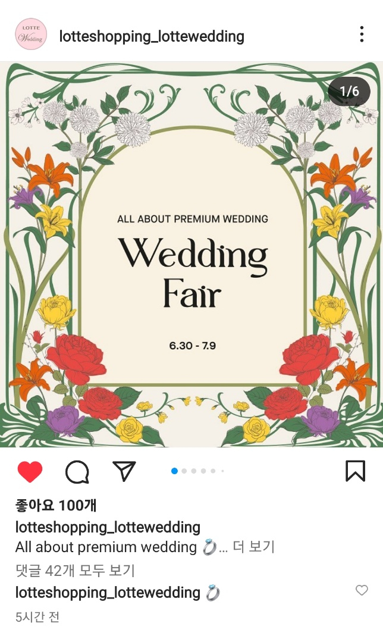Share the post with the paper plane icon
Image resolution: width=383 pixels, height=639 pixels.
[x=124, y=471]
